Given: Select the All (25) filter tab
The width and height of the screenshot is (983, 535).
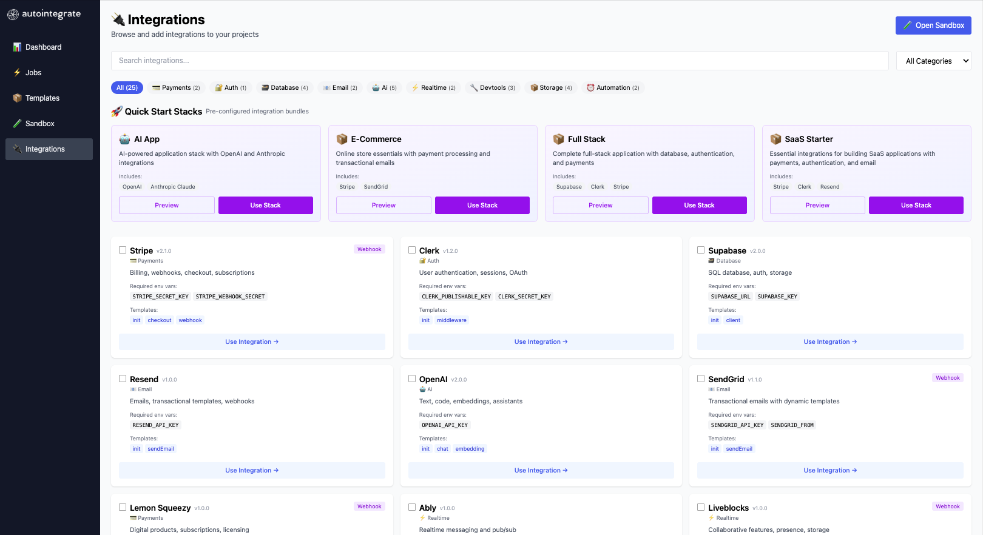Looking at the screenshot, I should click(x=127, y=88).
